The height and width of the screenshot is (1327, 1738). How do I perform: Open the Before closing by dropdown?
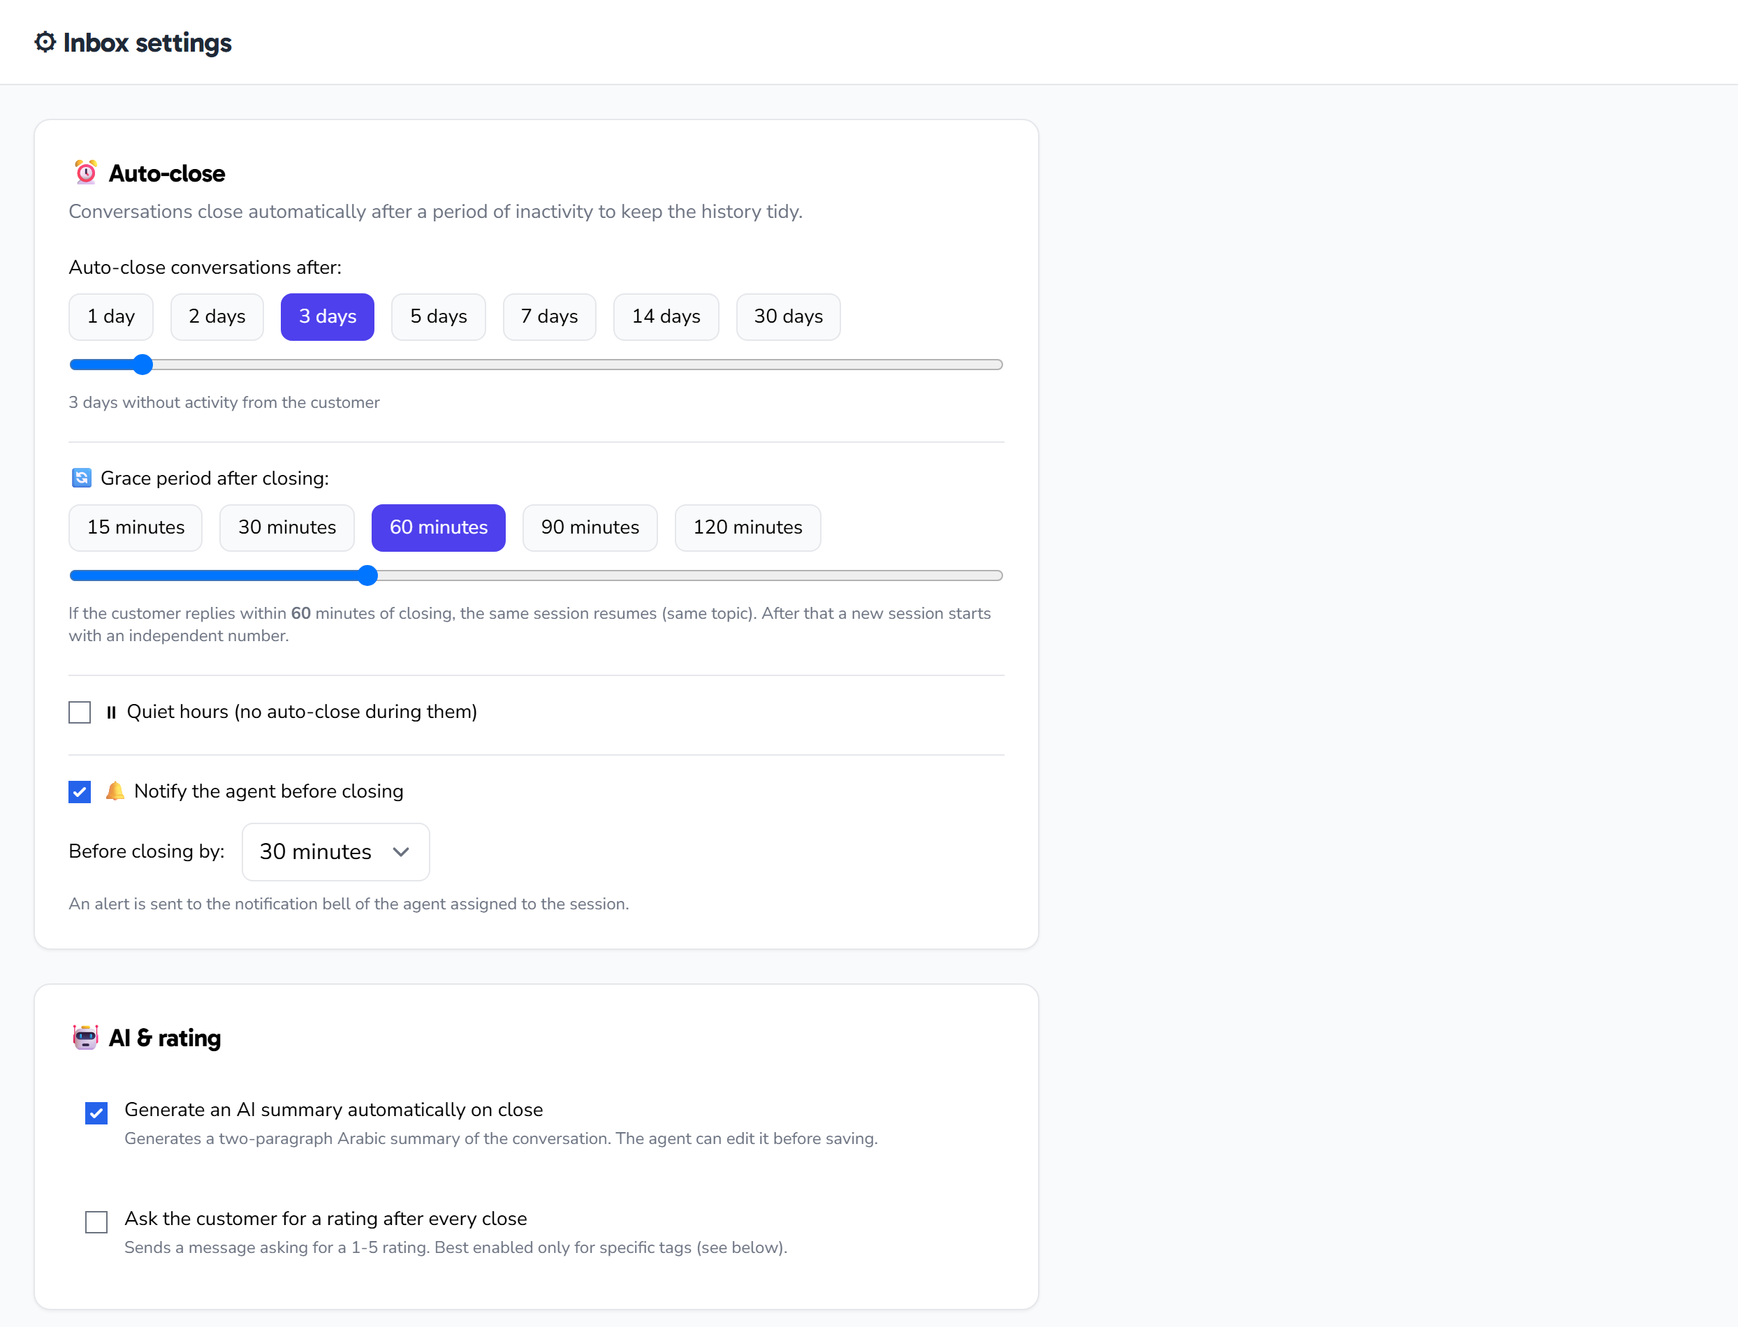pos(336,851)
